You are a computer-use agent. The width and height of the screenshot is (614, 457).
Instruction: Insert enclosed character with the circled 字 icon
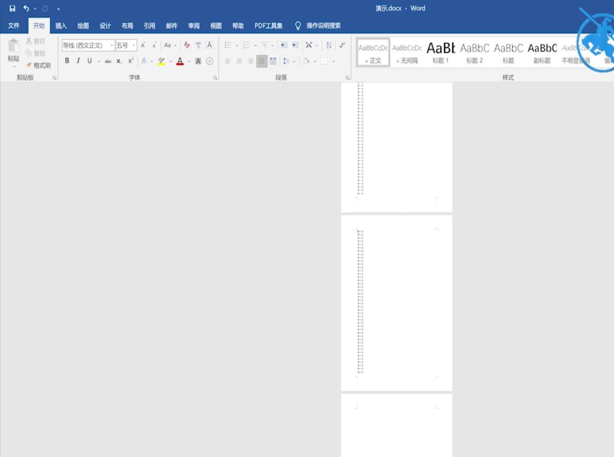click(x=209, y=61)
